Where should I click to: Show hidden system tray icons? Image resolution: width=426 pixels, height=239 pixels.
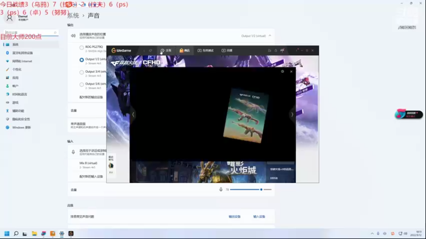click(372, 234)
